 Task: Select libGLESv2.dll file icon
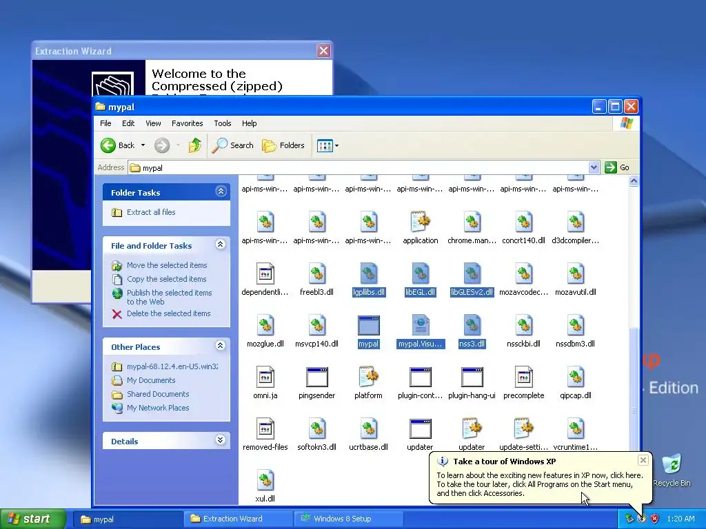click(472, 273)
